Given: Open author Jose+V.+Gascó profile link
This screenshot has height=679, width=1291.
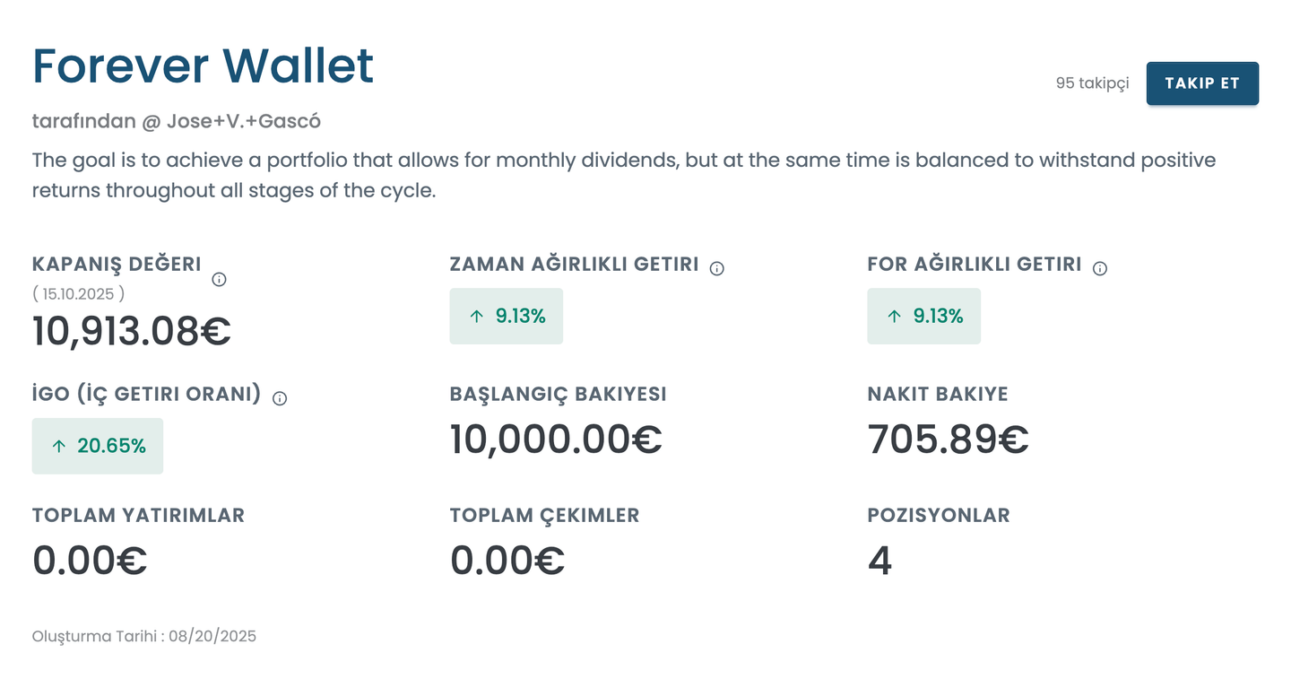Looking at the screenshot, I should coord(244,121).
